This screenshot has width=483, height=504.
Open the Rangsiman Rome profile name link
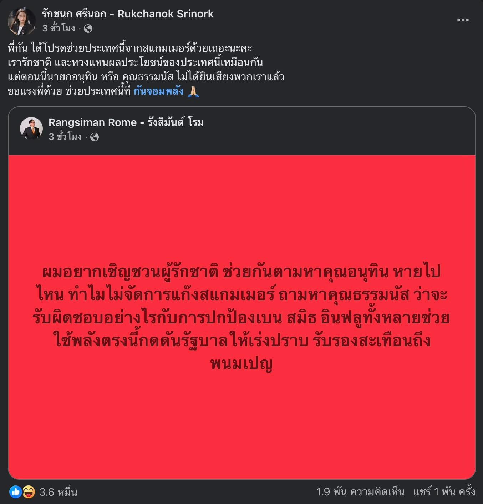tap(126, 122)
